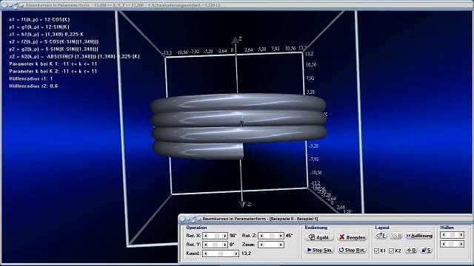Click the 'x1 = f1(k,p) = 12·COS(K)' equation text
The height and width of the screenshot is (266, 474).
(39, 20)
